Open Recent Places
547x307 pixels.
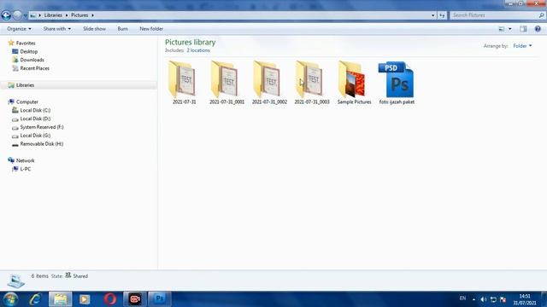[x=34, y=68]
